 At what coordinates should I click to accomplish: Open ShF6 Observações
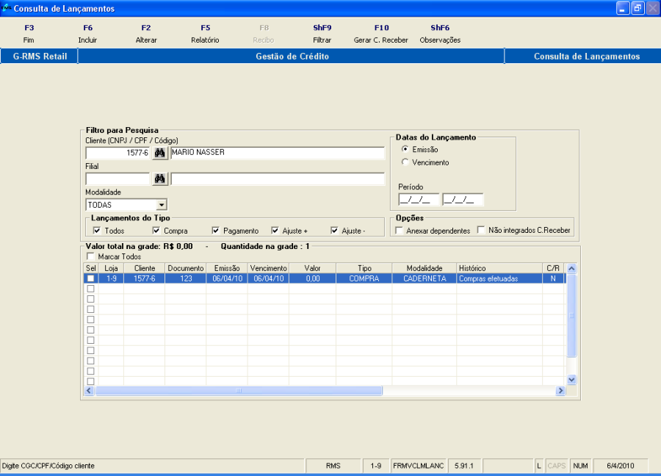[440, 34]
